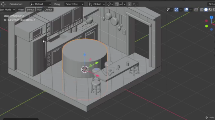215x120 pixels.
Task: Open the Object Mode dropdown
Action: coord(7,10)
